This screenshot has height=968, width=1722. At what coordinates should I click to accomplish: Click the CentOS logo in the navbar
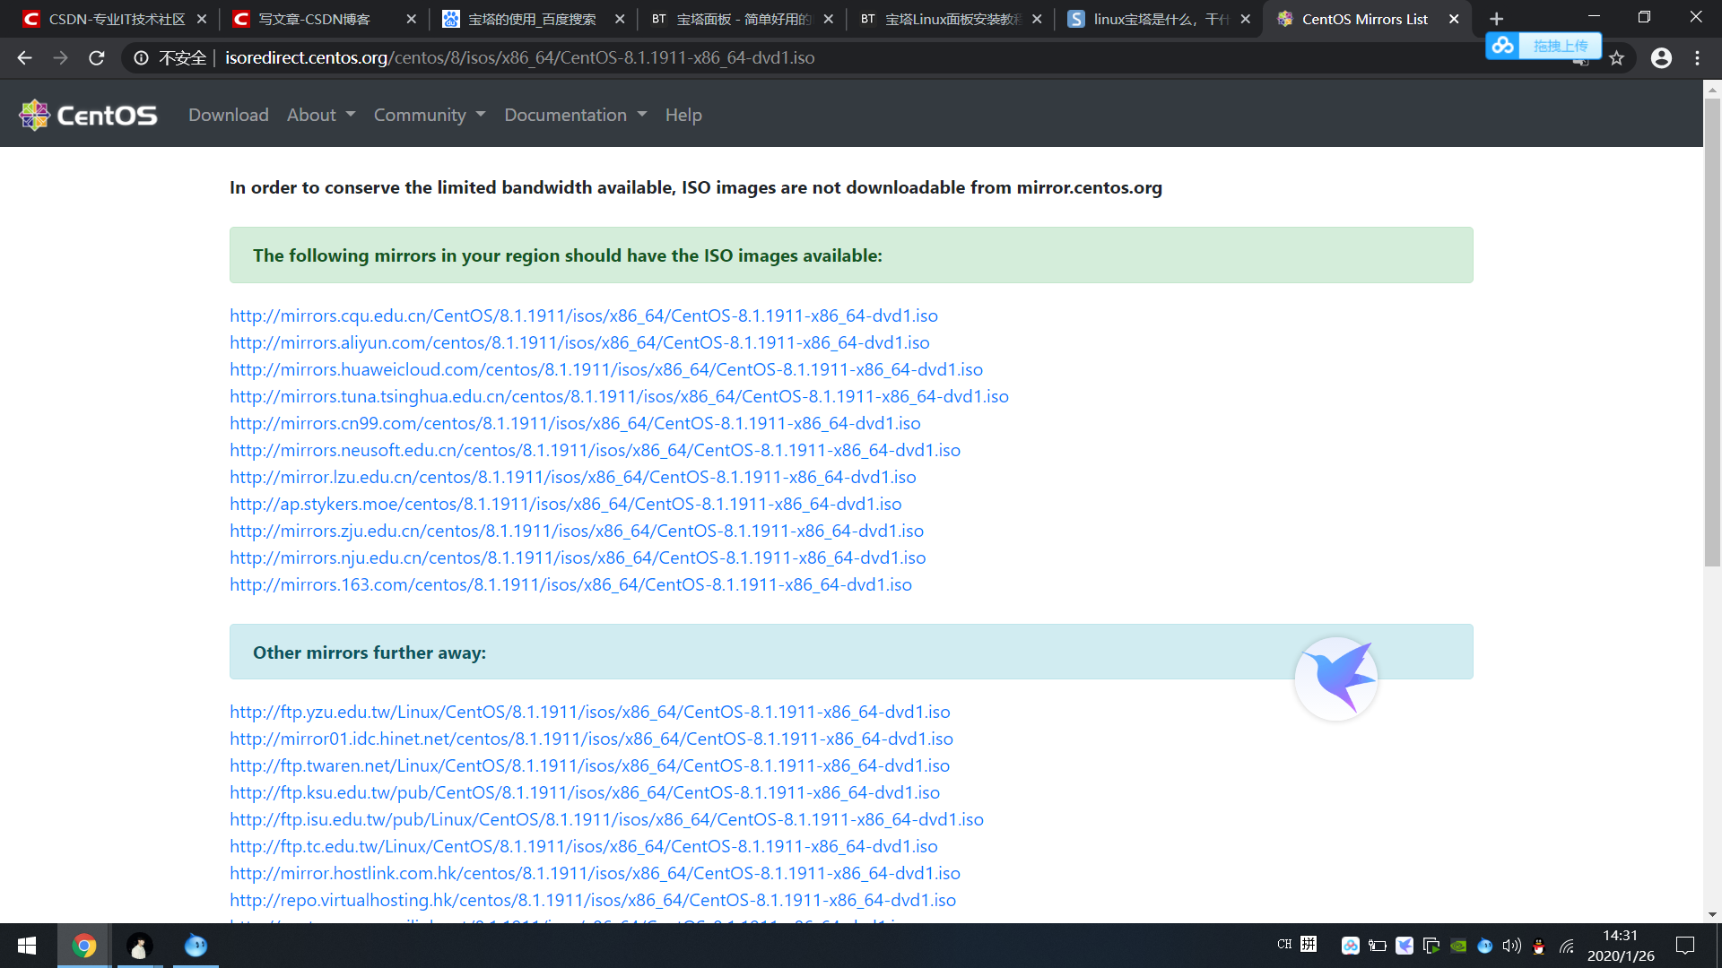[88, 115]
